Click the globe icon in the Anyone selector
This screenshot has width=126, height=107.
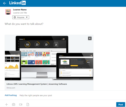15,17
